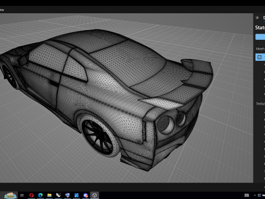
Task: Click the blue button under Stats heading
Action: [x=260, y=37]
